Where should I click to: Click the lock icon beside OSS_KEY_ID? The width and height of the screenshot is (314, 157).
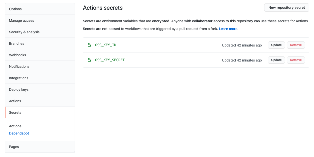tap(89, 45)
